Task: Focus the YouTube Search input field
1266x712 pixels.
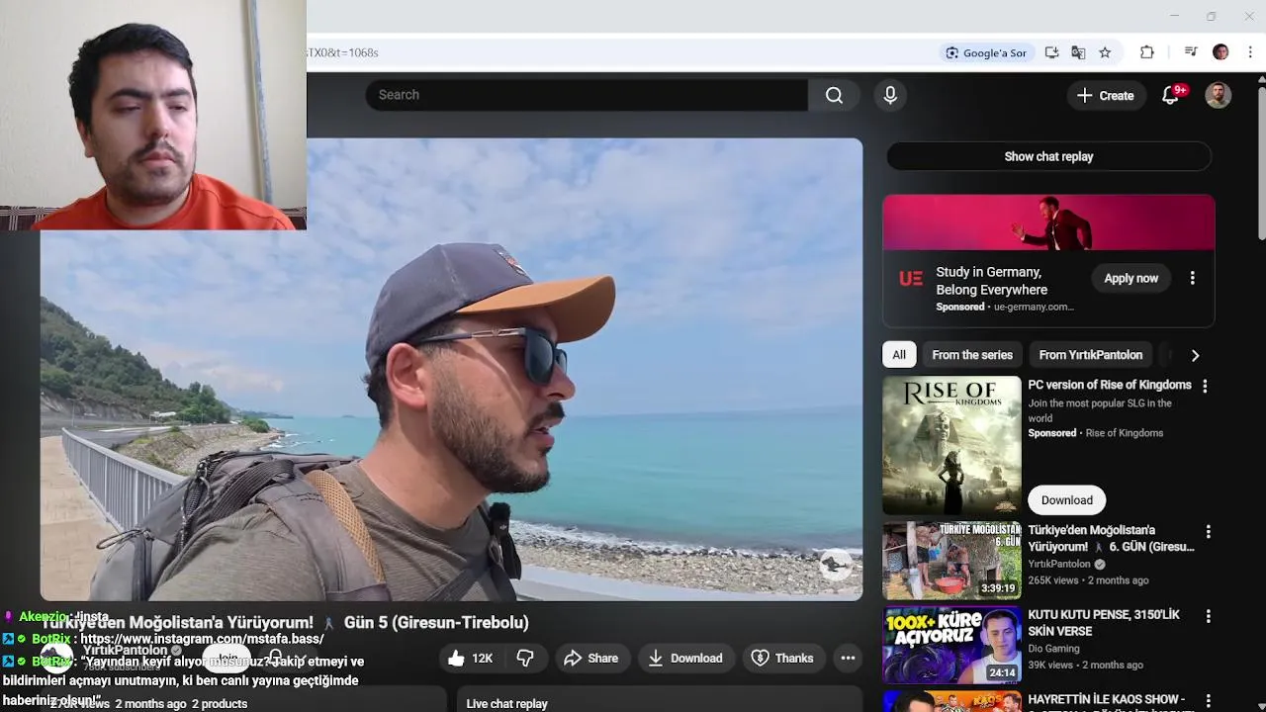Action: [588, 95]
